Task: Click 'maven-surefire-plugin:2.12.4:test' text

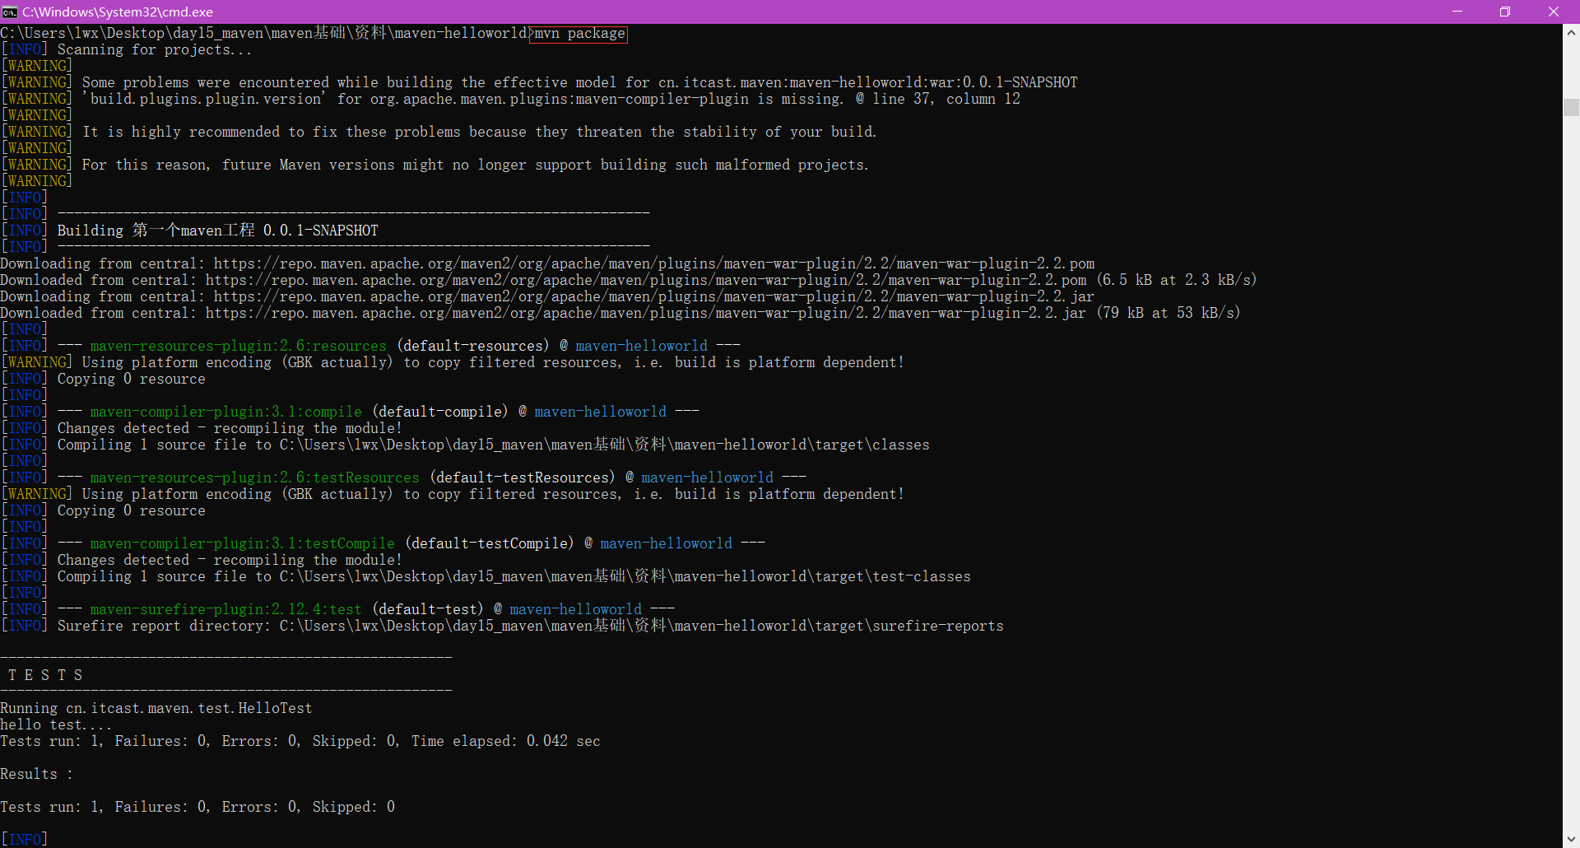Action: click(226, 609)
